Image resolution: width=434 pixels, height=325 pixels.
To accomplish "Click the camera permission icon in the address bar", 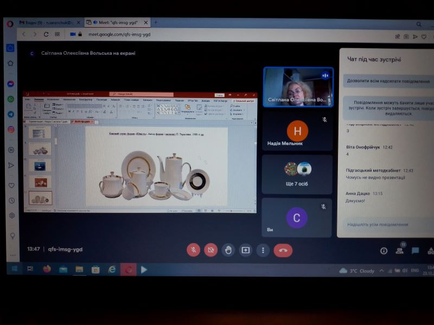I will (x=73, y=34).
